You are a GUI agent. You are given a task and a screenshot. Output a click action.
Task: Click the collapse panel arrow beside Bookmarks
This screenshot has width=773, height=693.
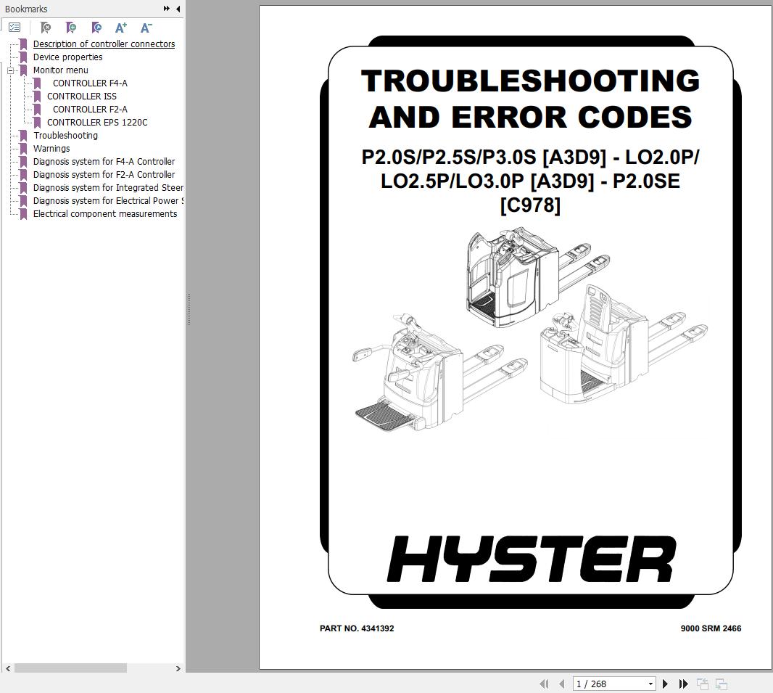[x=178, y=9]
